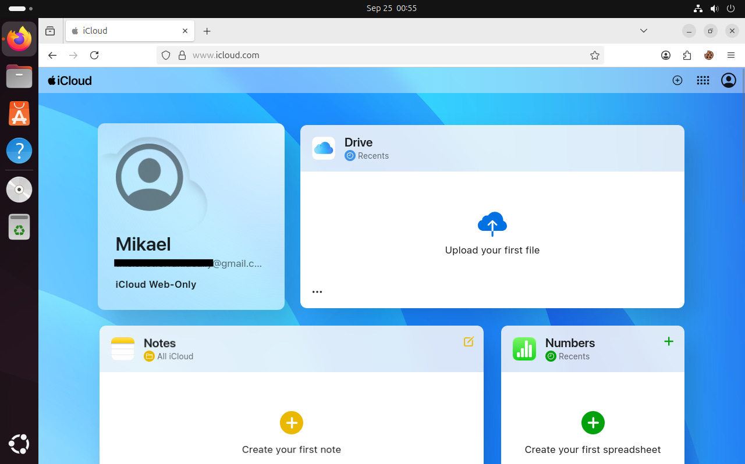The height and width of the screenshot is (464, 745).
Task: Open the Firefox account icon
Action: tap(666, 55)
